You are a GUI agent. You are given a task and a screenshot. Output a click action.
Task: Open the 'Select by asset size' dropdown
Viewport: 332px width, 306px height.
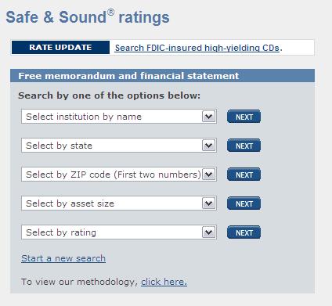tap(119, 203)
